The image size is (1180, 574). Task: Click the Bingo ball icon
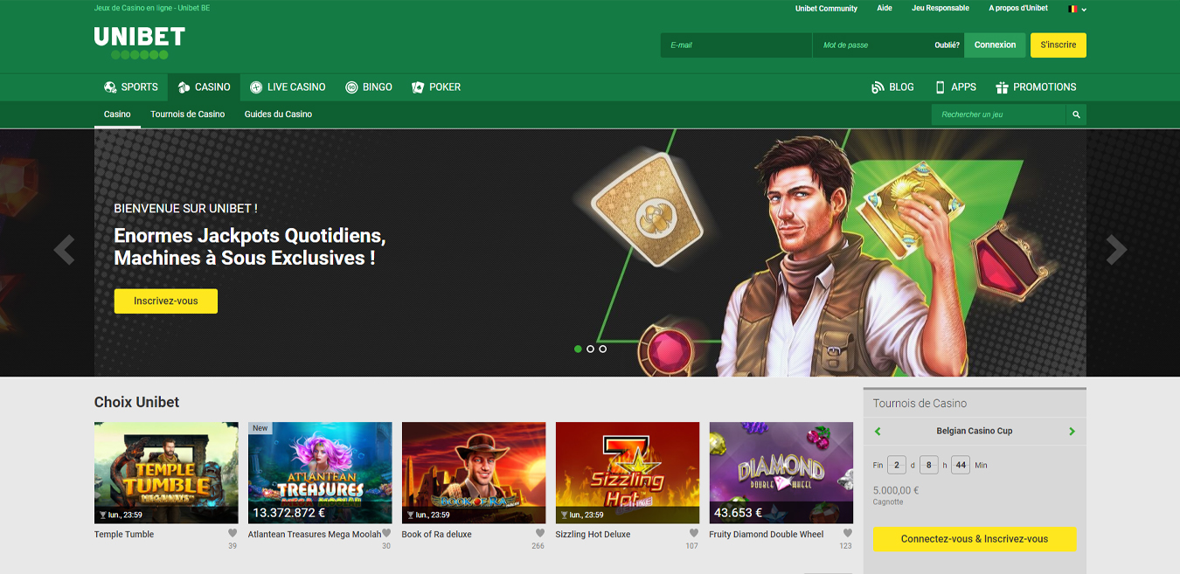(x=351, y=87)
